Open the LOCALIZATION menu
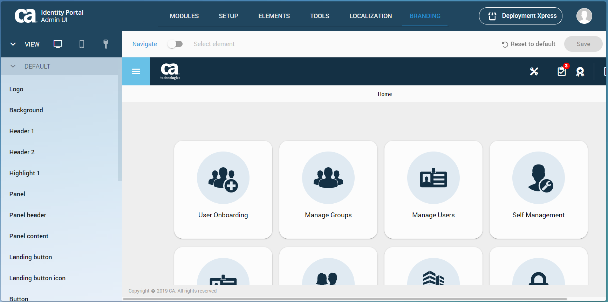Viewport: 608px width, 302px height. point(371,16)
